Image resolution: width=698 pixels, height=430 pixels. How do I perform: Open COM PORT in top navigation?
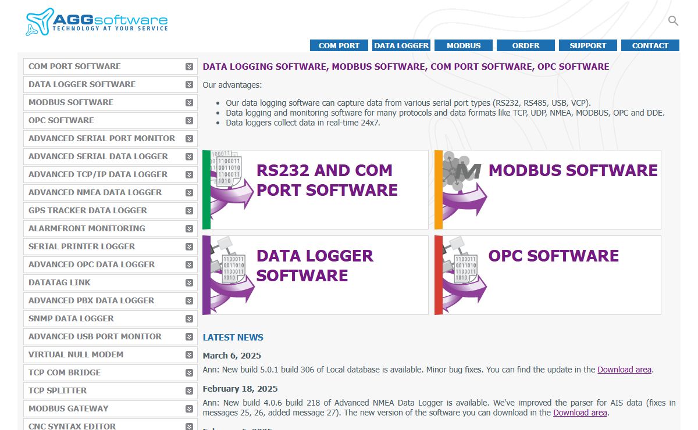(x=339, y=45)
